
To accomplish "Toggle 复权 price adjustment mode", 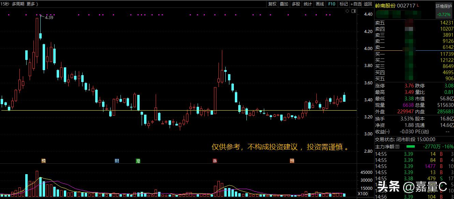I will [272, 4].
